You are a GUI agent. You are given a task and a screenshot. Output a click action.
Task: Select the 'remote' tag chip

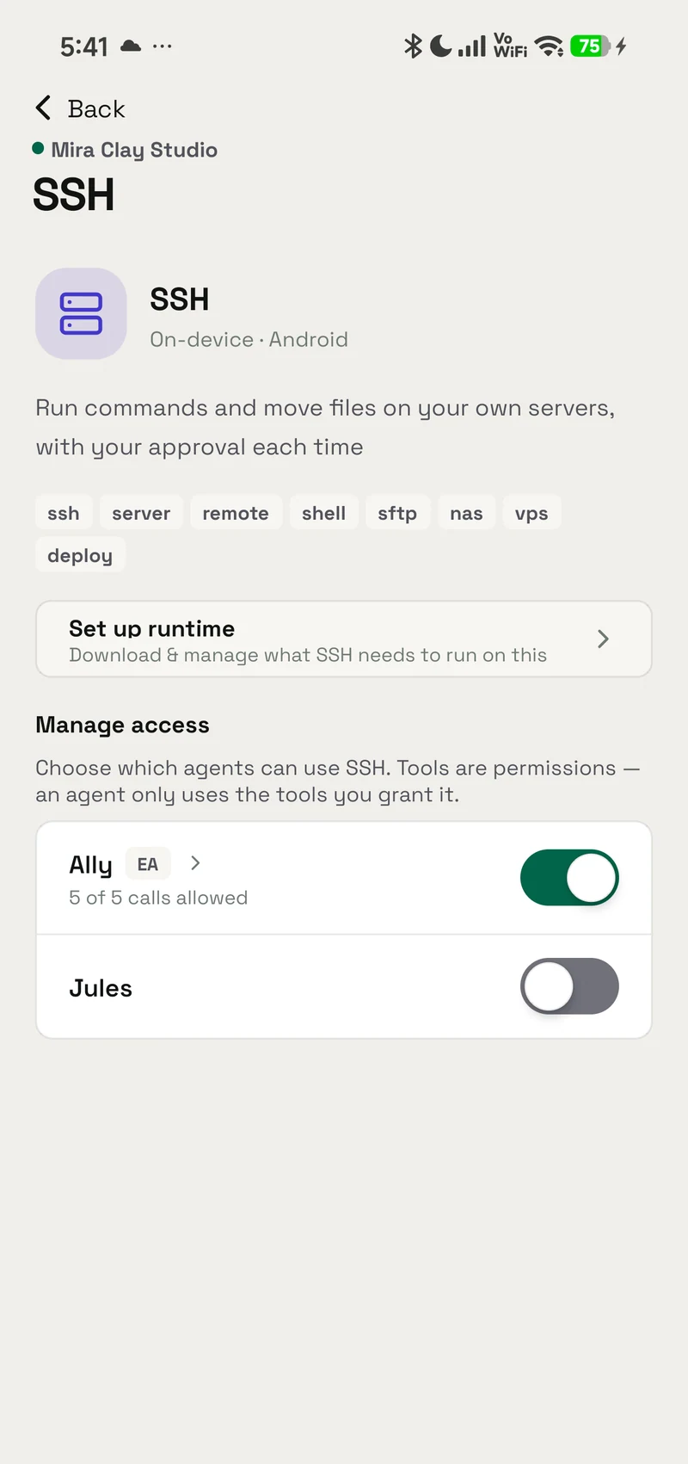coord(236,513)
